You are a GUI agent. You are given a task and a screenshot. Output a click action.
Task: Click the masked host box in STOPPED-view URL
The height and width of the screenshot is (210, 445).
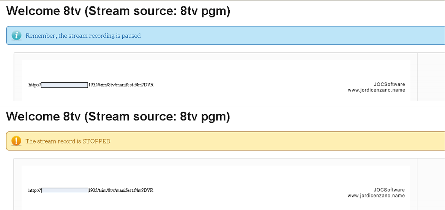tap(64, 190)
